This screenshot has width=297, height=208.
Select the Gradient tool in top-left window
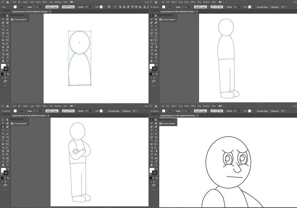click(7, 47)
